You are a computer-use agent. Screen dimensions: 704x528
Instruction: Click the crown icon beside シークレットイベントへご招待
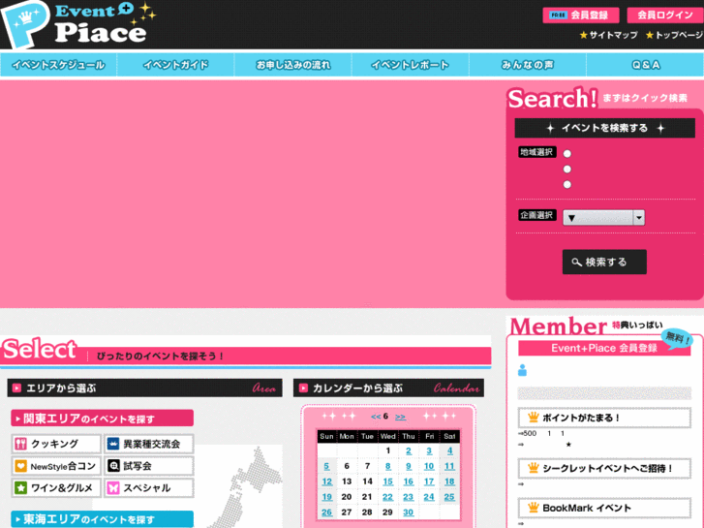click(x=533, y=468)
